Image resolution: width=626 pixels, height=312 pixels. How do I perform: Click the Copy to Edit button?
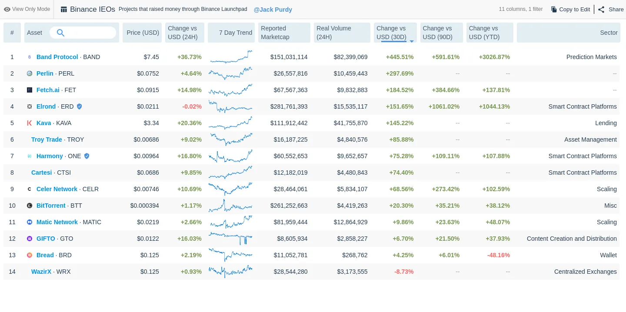(x=570, y=9)
